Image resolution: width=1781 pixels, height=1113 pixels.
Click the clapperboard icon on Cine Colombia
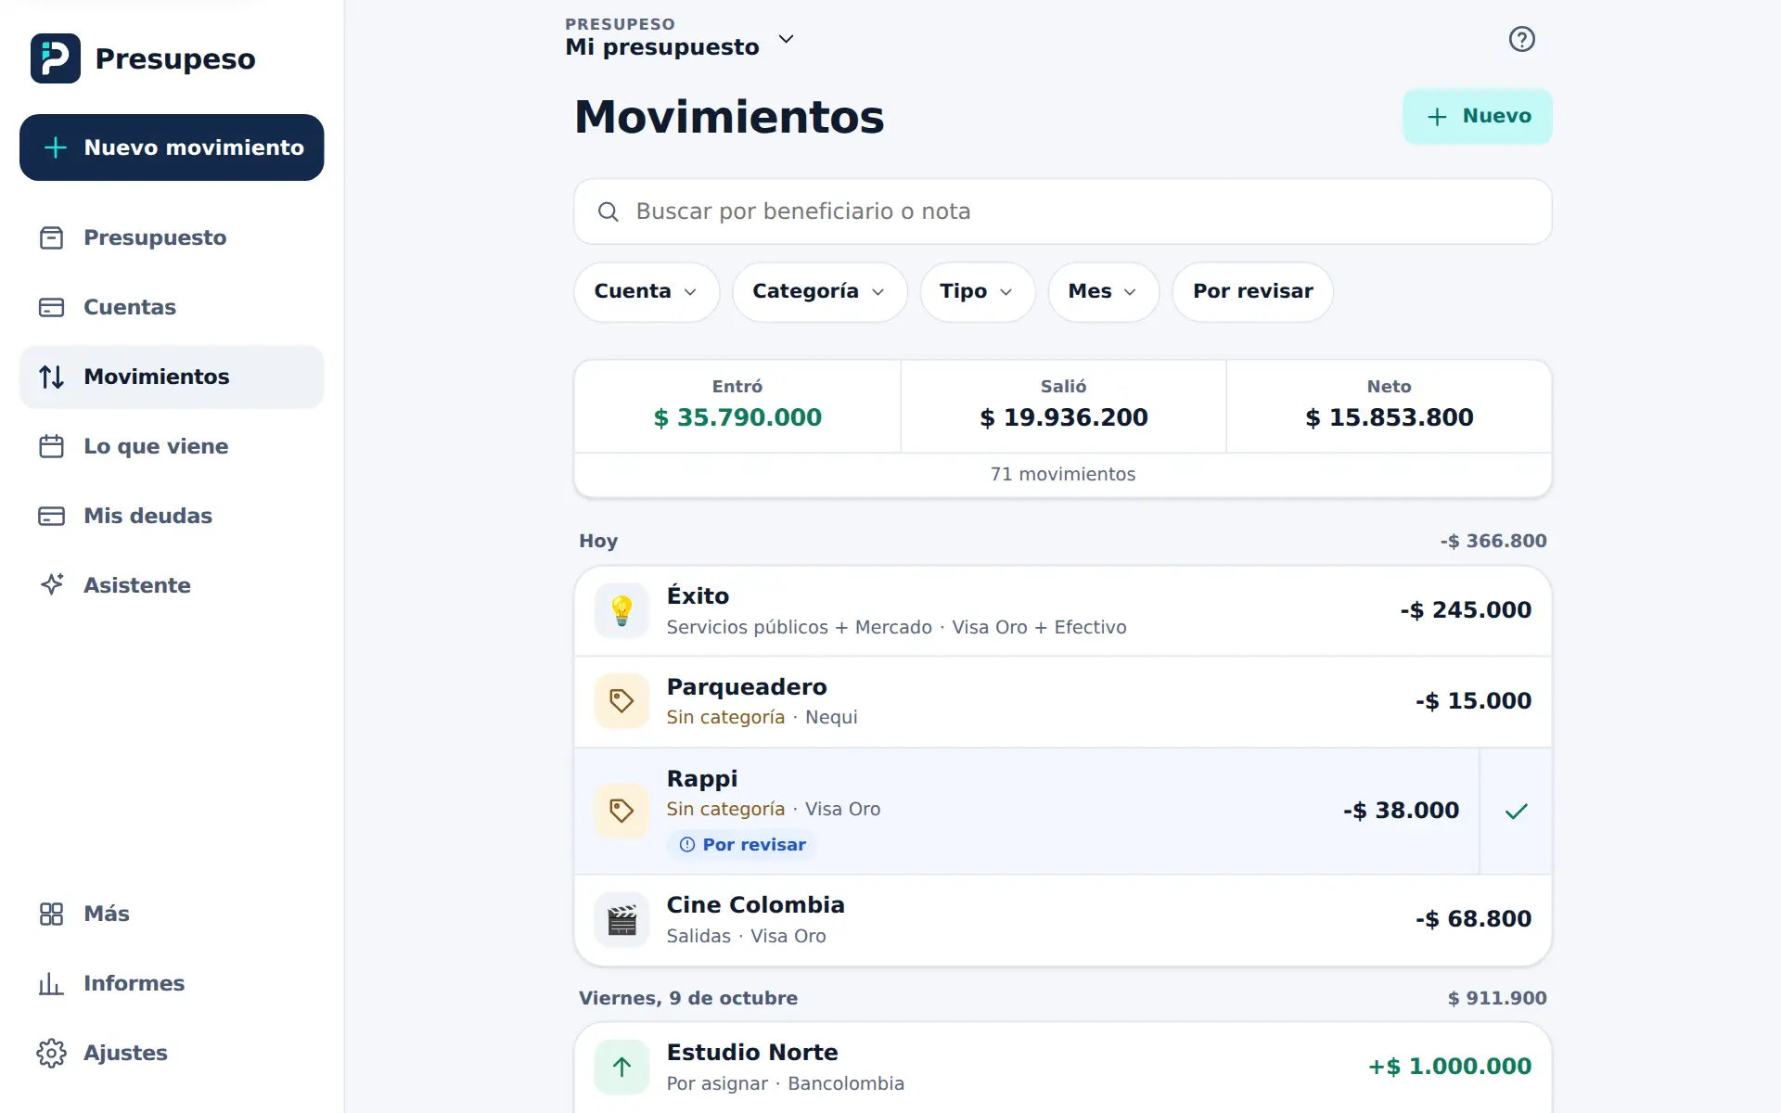pos(621,920)
